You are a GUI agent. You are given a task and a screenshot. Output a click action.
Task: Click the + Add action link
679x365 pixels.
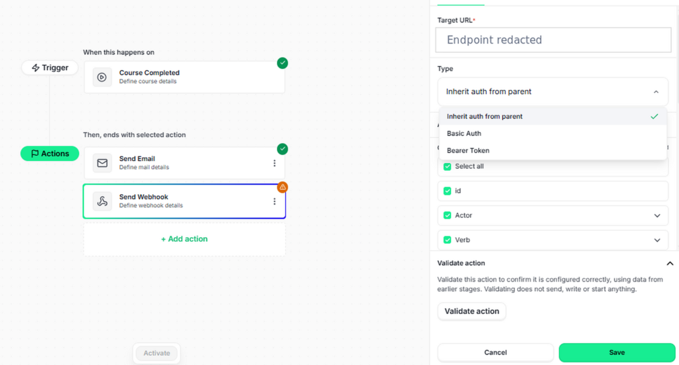coord(184,238)
